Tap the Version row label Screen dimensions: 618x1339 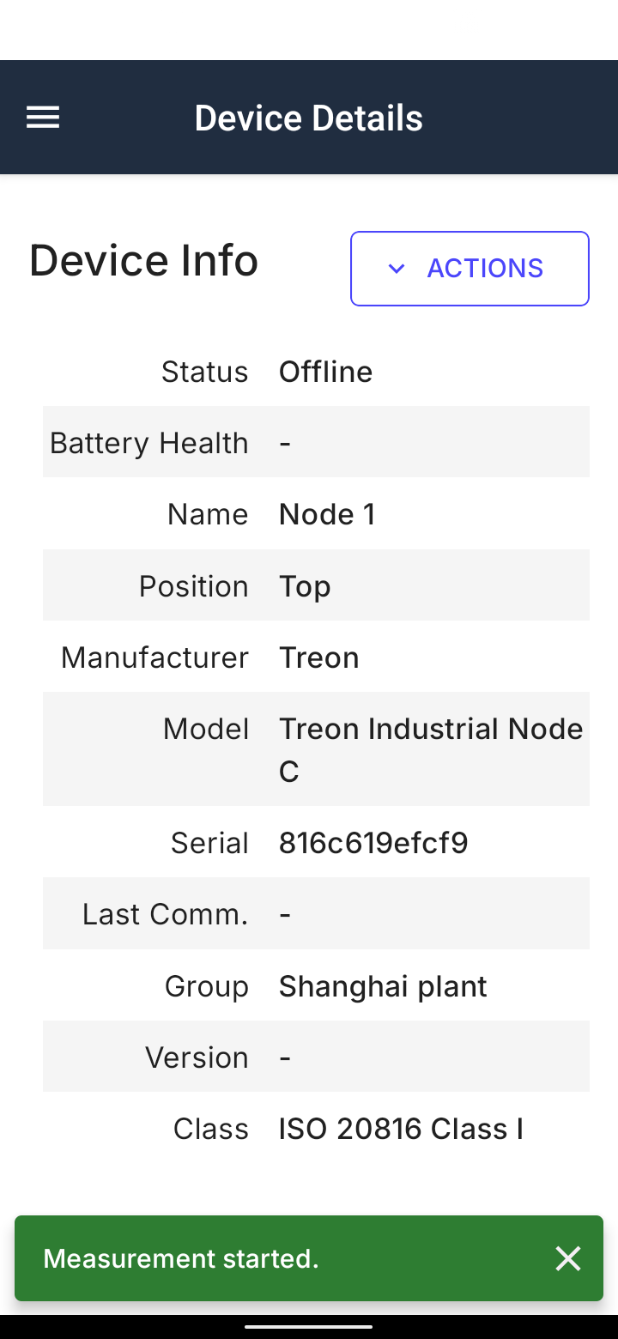(x=197, y=1057)
